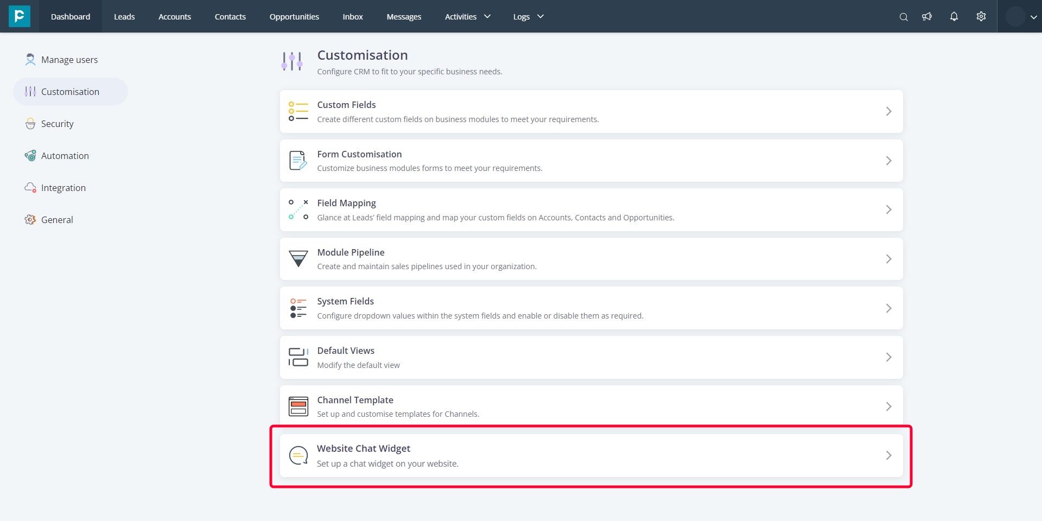Select Security in sidebar

click(71, 124)
